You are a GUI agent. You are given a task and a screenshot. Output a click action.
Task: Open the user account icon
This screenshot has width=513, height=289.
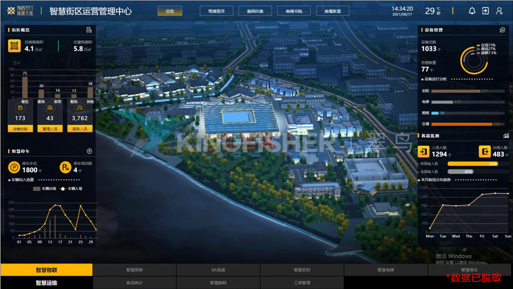tap(499, 11)
